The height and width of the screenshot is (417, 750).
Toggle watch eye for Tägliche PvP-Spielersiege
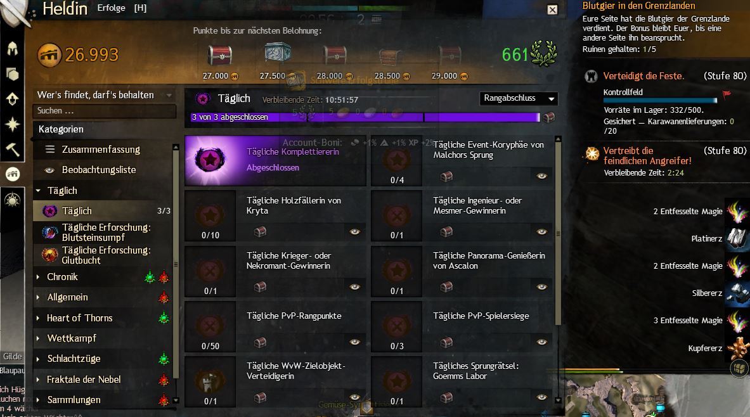click(x=541, y=342)
